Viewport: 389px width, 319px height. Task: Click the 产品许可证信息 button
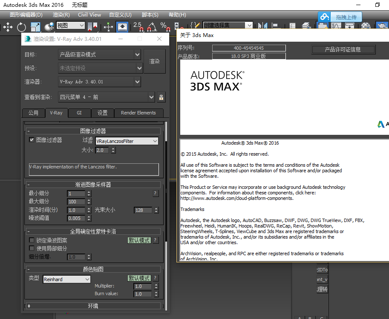(343, 49)
